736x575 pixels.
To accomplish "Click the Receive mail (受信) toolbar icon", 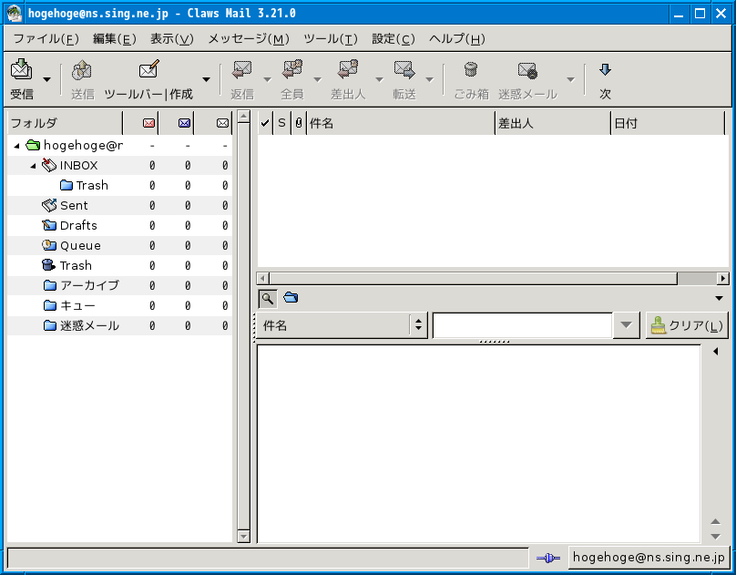I will [22, 69].
